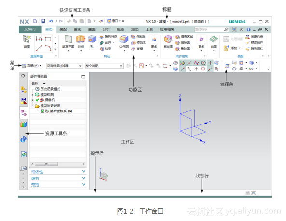Open the 没有选择过滤器 dropdown
This screenshot has width=286, height=221.
64,66
